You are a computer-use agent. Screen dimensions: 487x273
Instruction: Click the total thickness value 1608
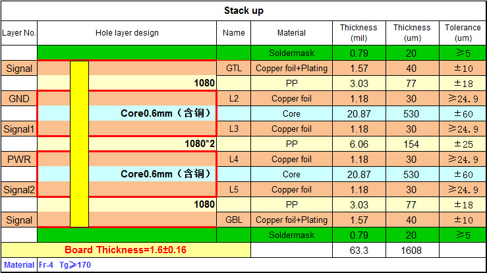point(412,250)
